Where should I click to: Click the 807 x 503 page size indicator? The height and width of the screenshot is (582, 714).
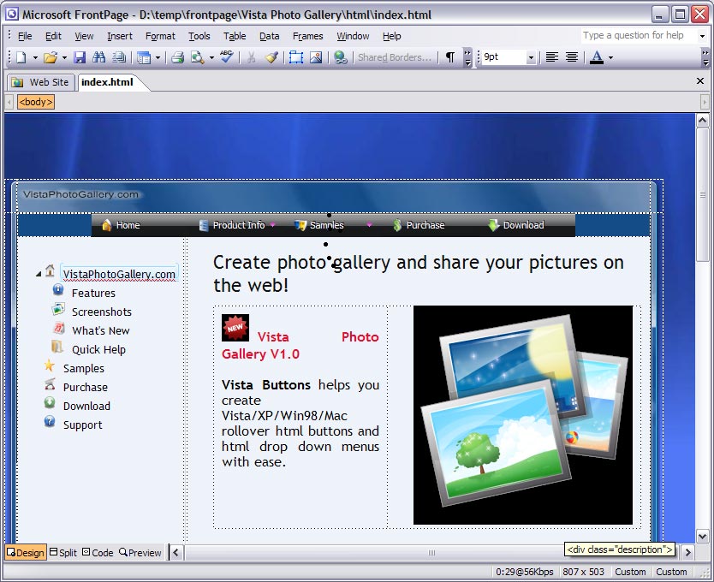click(x=583, y=572)
